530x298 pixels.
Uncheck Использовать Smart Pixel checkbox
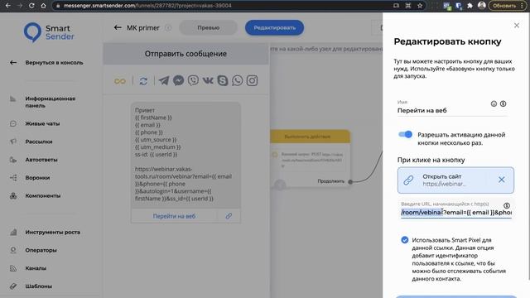405,240
